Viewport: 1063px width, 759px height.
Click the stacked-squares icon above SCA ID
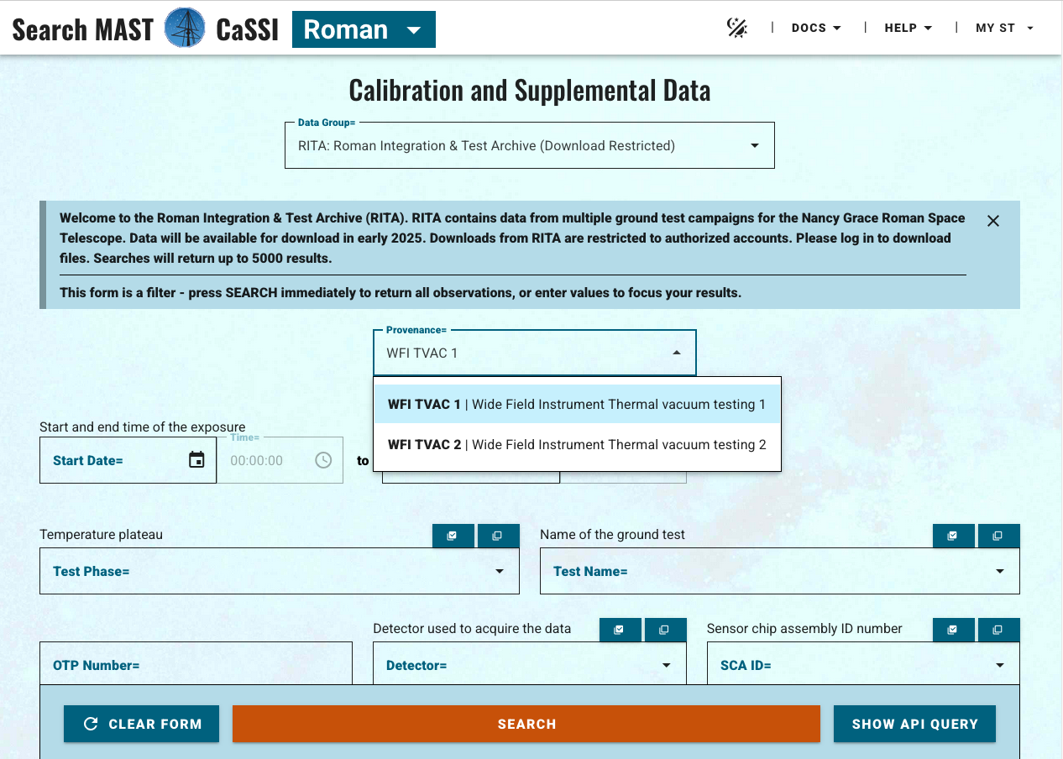tap(998, 630)
